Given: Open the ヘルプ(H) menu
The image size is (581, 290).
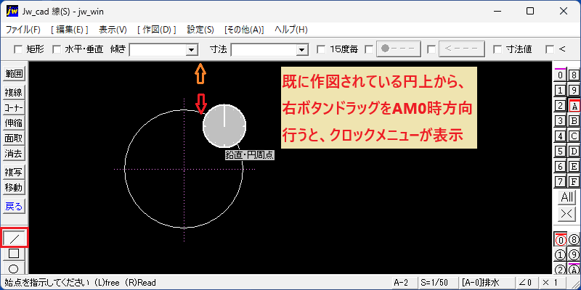Looking at the screenshot, I should 291,30.
